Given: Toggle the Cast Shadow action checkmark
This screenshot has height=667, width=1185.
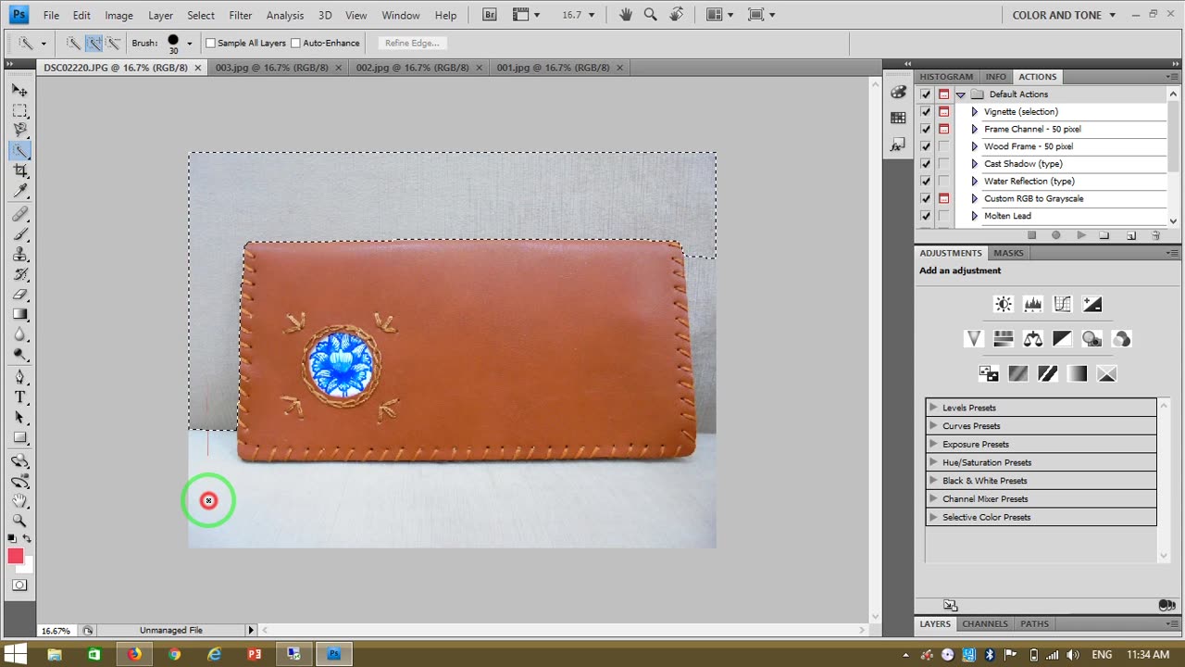Looking at the screenshot, I should tap(926, 164).
